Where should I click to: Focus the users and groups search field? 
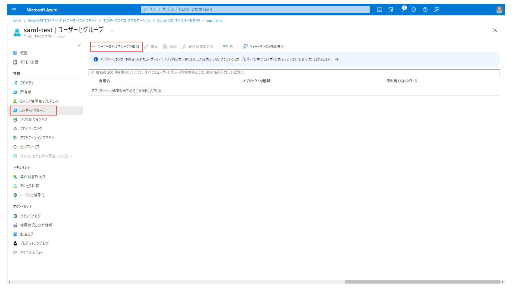(x=294, y=73)
